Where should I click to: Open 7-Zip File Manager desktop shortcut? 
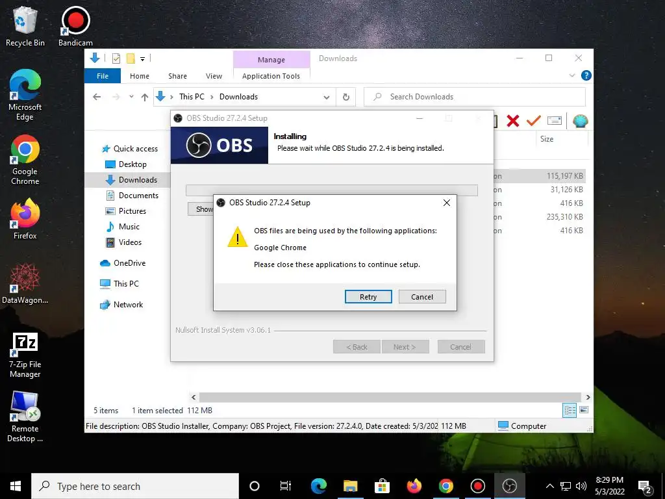pos(25,355)
